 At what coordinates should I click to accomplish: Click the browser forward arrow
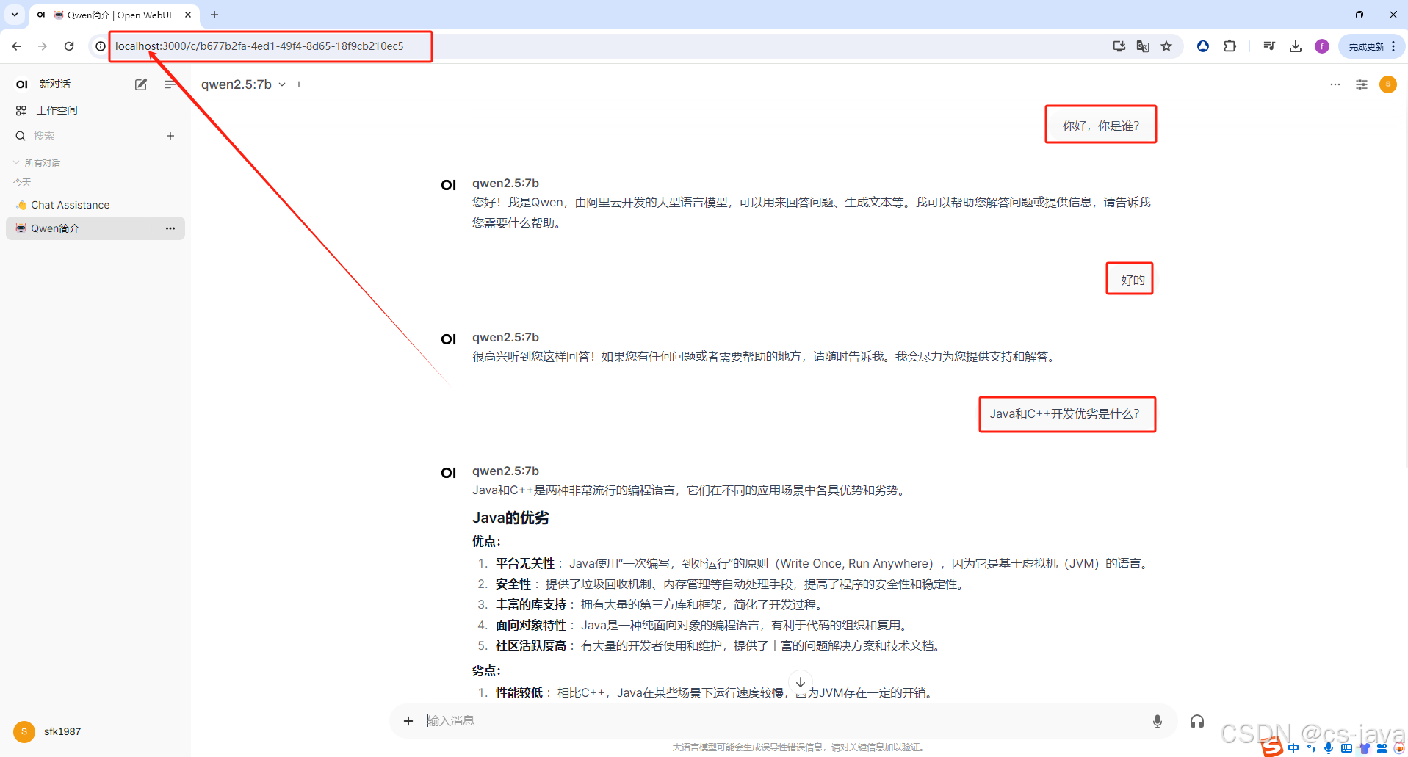click(43, 46)
